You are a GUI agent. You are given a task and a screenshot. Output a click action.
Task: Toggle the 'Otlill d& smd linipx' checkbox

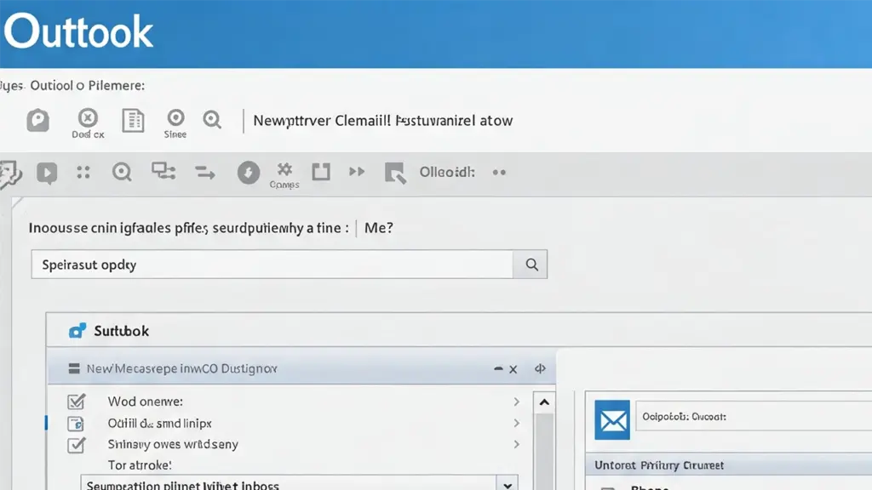[x=76, y=423]
